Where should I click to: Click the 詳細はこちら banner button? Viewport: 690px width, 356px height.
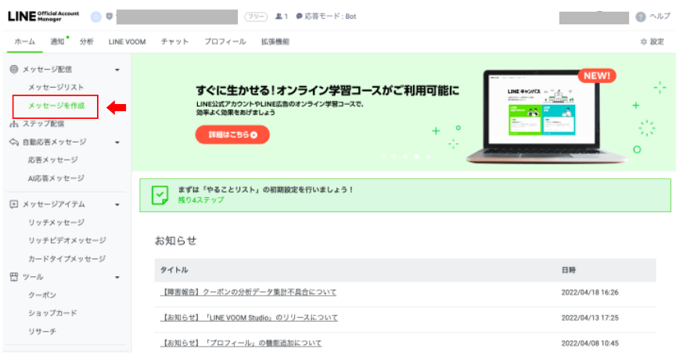coord(232,135)
